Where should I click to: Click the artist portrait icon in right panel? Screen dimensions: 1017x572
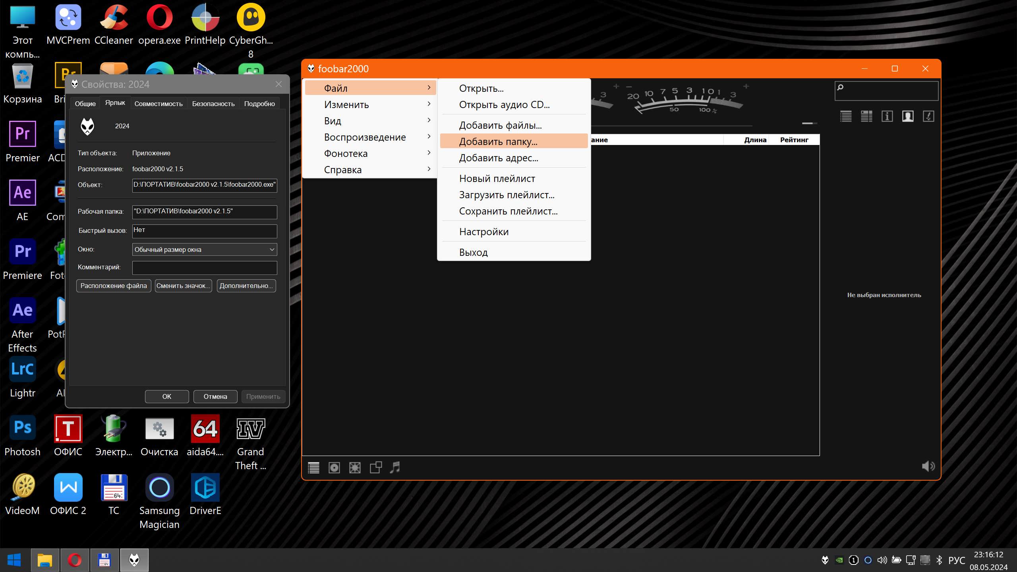pyautogui.click(x=908, y=116)
